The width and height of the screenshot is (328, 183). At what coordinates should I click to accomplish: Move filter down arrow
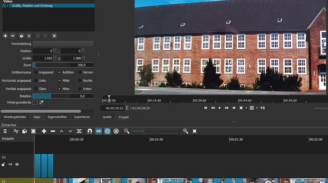click(45, 36)
